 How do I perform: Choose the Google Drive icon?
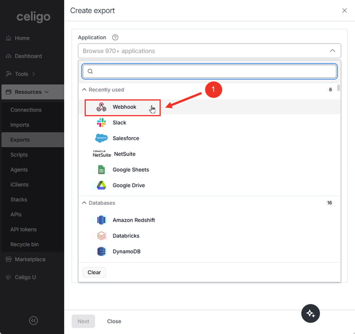pyautogui.click(x=102, y=185)
